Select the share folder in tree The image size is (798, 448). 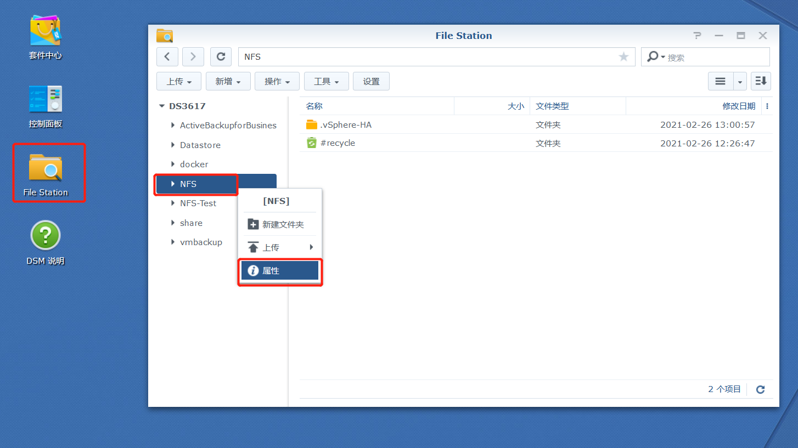tap(191, 223)
